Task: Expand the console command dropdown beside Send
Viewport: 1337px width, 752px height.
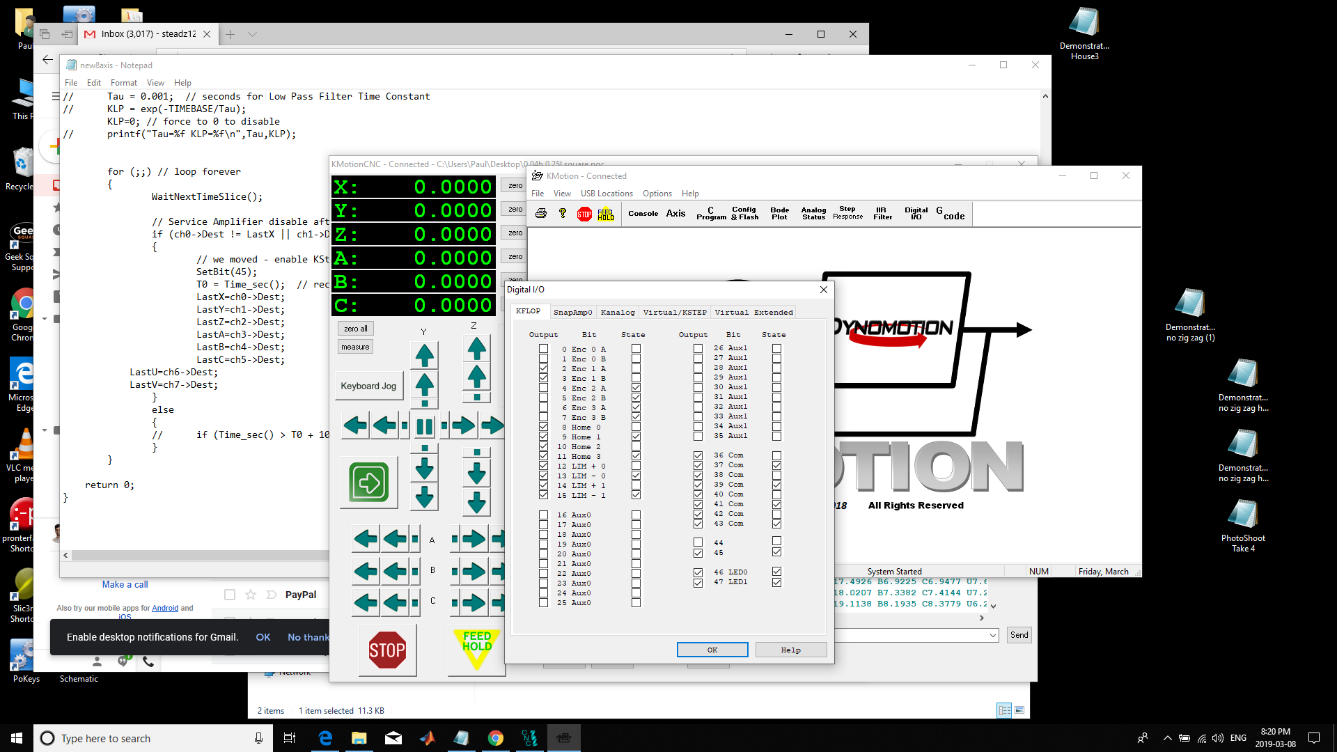Action: click(992, 635)
